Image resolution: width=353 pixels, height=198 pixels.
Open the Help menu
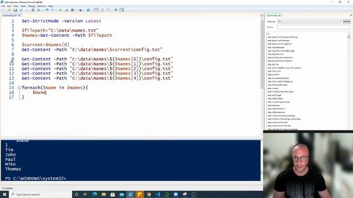pos(50,6)
